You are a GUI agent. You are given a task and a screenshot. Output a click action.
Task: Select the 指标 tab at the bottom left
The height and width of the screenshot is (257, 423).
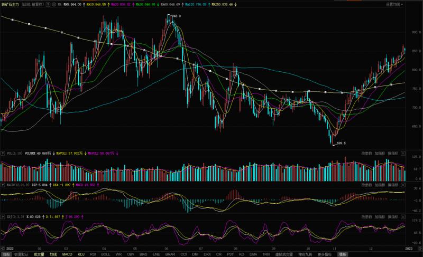tap(6, 254)
